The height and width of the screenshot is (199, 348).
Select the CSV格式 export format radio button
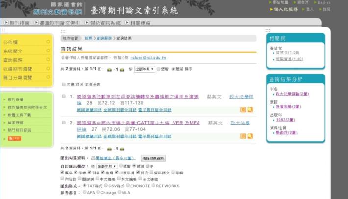click(x=106, y=186)
